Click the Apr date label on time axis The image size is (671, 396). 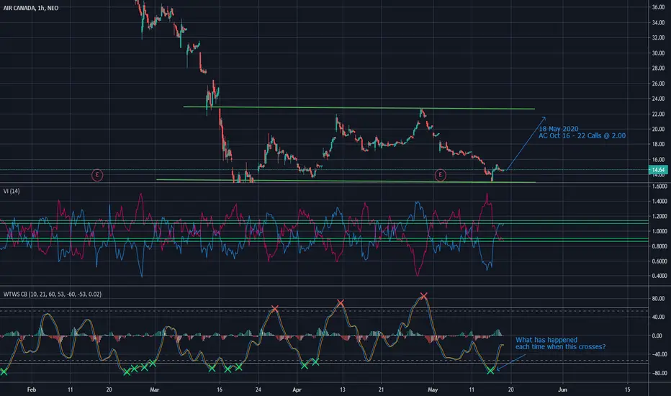(297, 390)
